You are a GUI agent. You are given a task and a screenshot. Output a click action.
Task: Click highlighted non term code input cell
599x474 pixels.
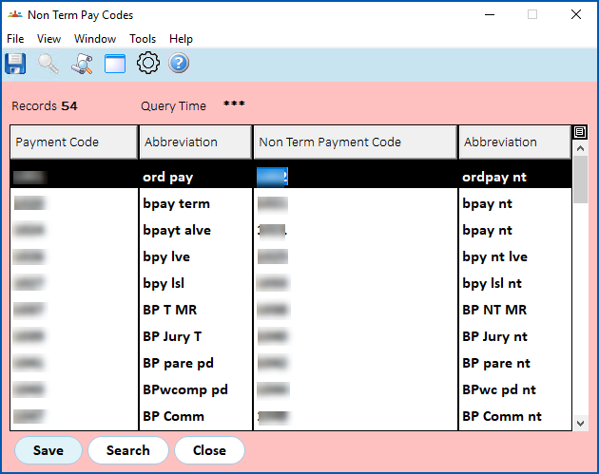(356, 177)
